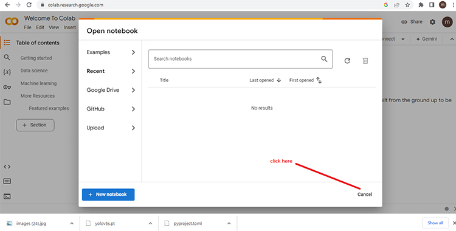Open Command palette icon in sidebar
This screenshot has width=456, height=231.
point(7,181)
